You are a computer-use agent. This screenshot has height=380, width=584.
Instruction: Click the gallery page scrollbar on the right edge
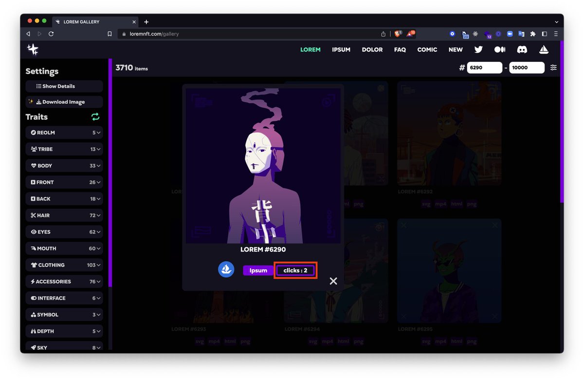tap(562, 122)
